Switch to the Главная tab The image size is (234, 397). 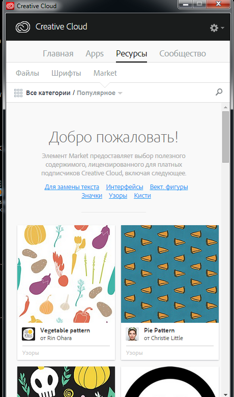(x=58, y=54)
